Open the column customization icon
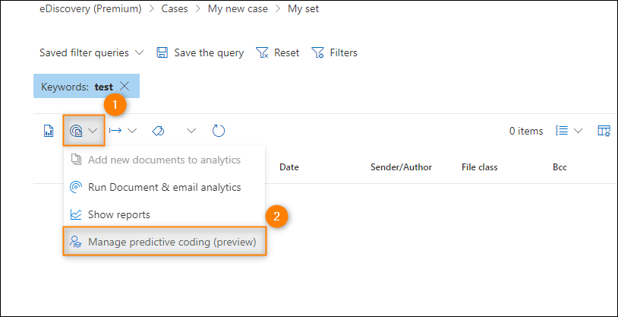Viewport: 618px width, 317px height. point(604,131)
